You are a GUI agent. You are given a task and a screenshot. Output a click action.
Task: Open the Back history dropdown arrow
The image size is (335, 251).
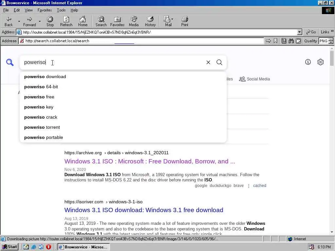point(19,21)
